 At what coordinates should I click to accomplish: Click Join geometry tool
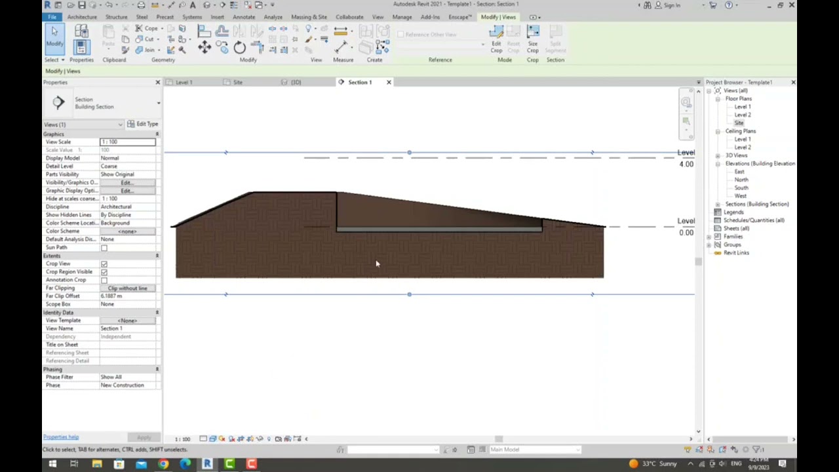tap(146, 50)
